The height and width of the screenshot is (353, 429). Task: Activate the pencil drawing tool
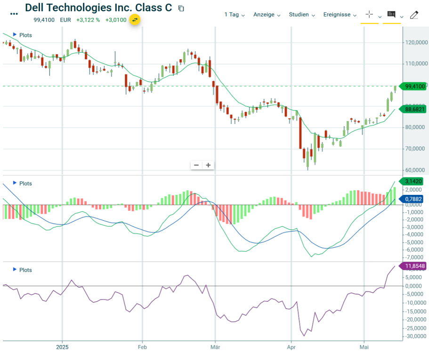[414, 15]
